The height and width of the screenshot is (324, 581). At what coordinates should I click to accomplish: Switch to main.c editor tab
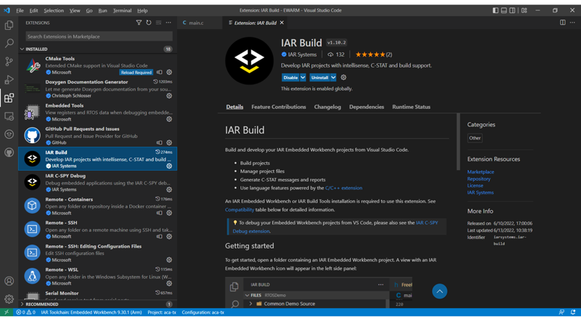pos(196,23)
